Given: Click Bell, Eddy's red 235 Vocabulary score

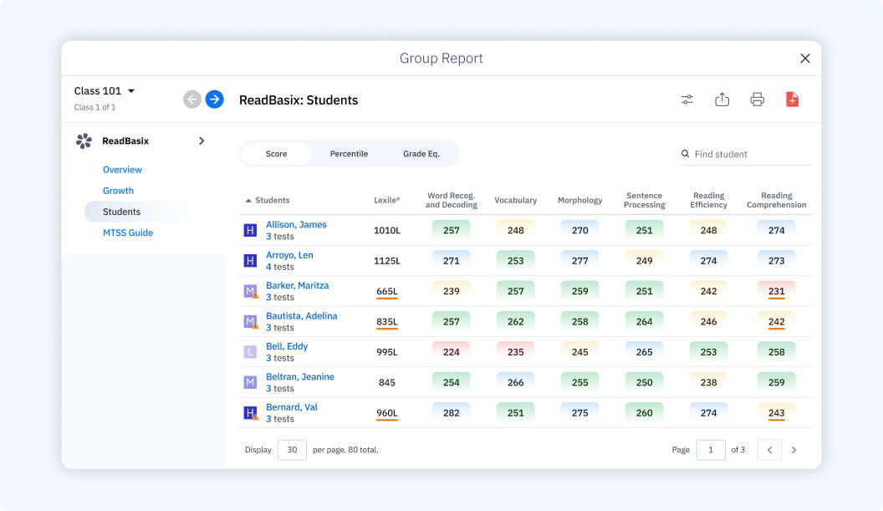Looking at the screenshot, I should tap(515, 352).
